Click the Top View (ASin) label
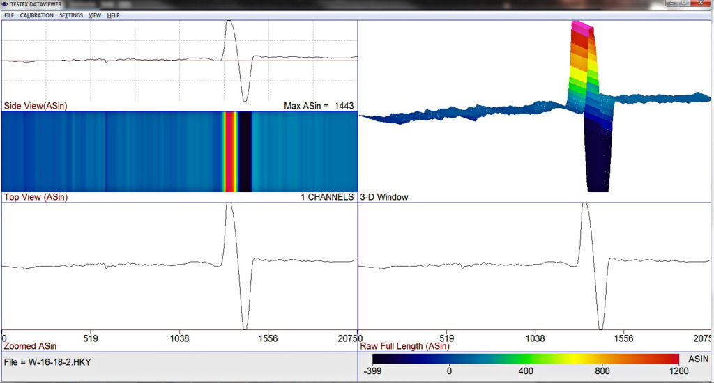Viewport: 714px width, 383px height. pos(36,197)
